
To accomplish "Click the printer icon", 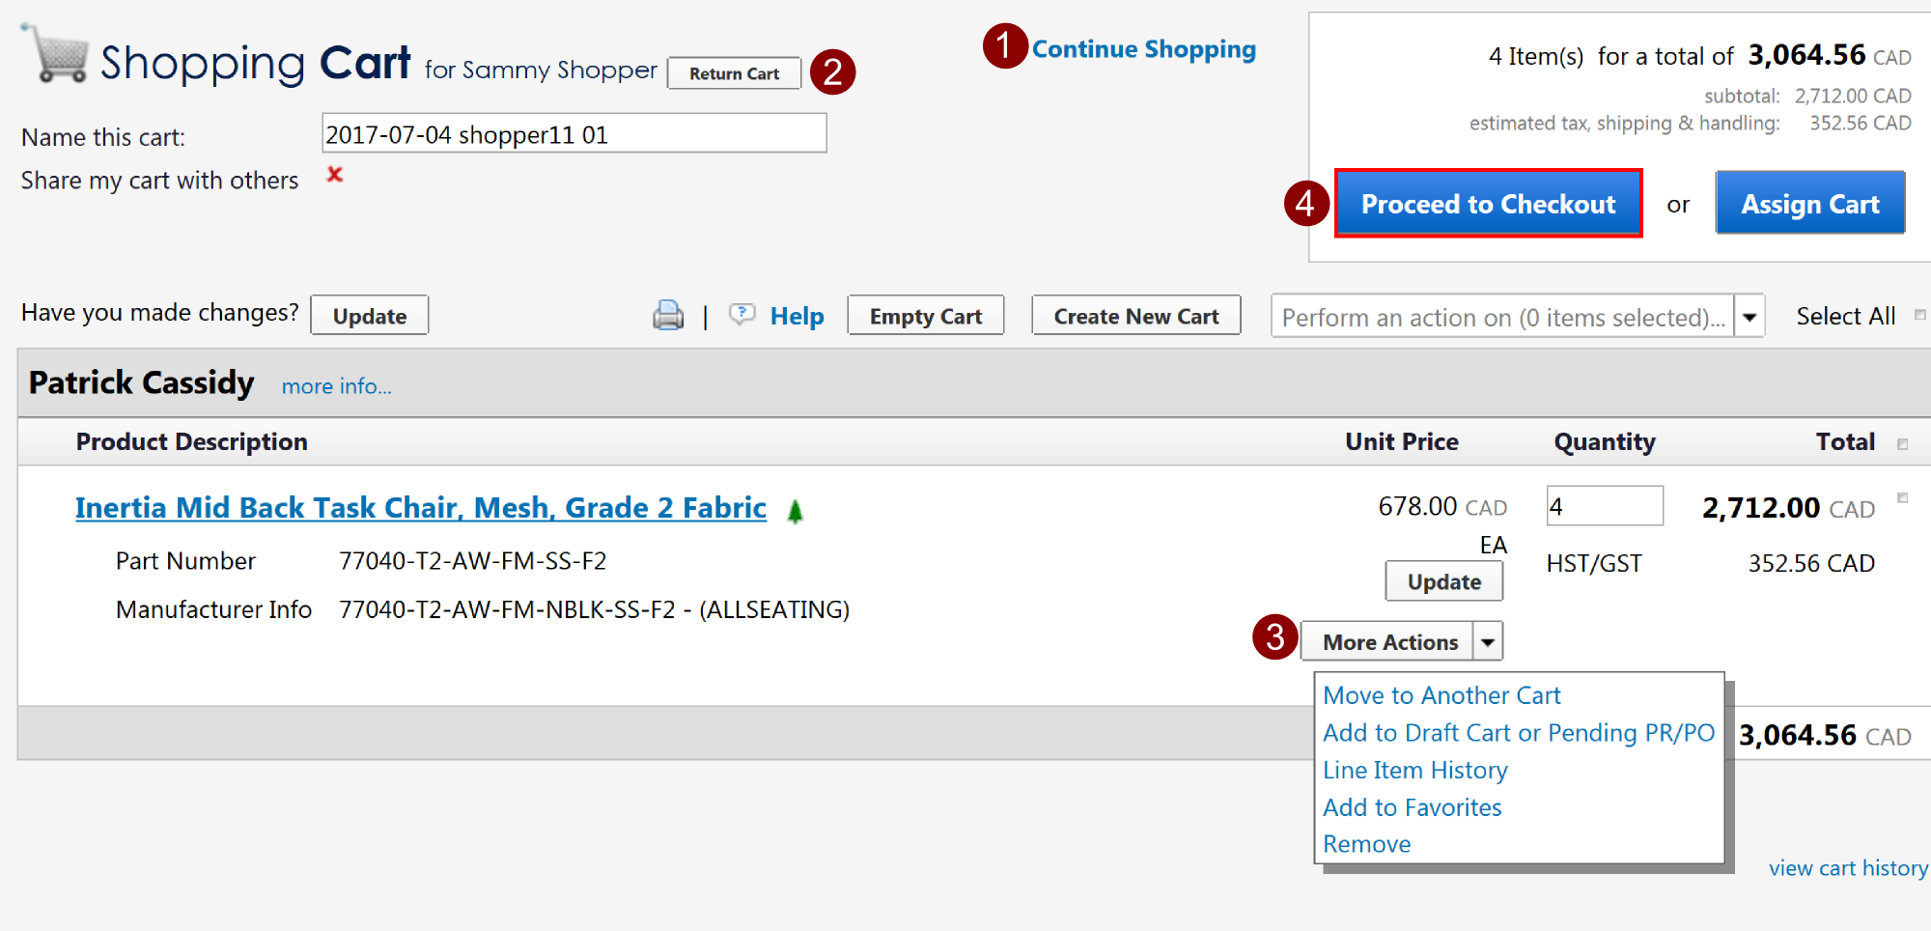I will 667,316.
